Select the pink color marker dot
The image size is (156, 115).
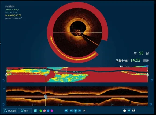pos(44,111)
